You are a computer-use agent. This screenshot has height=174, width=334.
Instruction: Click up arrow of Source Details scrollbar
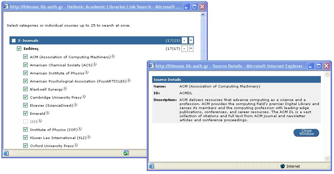point(327,74)
